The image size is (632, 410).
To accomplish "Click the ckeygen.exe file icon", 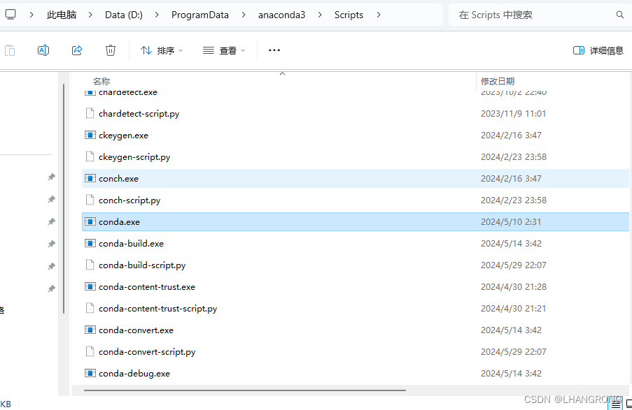I will (x=90, y=136).
